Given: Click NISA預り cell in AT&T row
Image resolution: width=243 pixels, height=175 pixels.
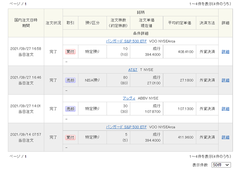Looking at the screenshot, I should tap(92, 80).
